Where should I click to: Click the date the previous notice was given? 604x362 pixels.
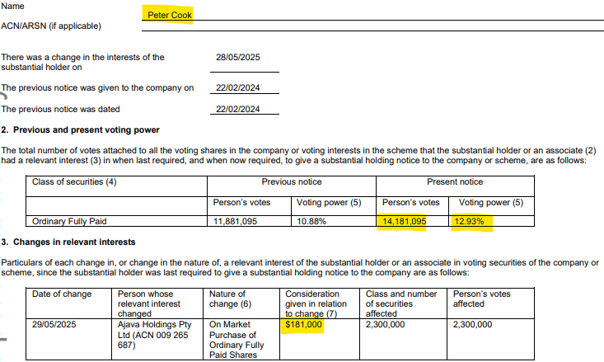pyautogui.click(x=238, y=88)
